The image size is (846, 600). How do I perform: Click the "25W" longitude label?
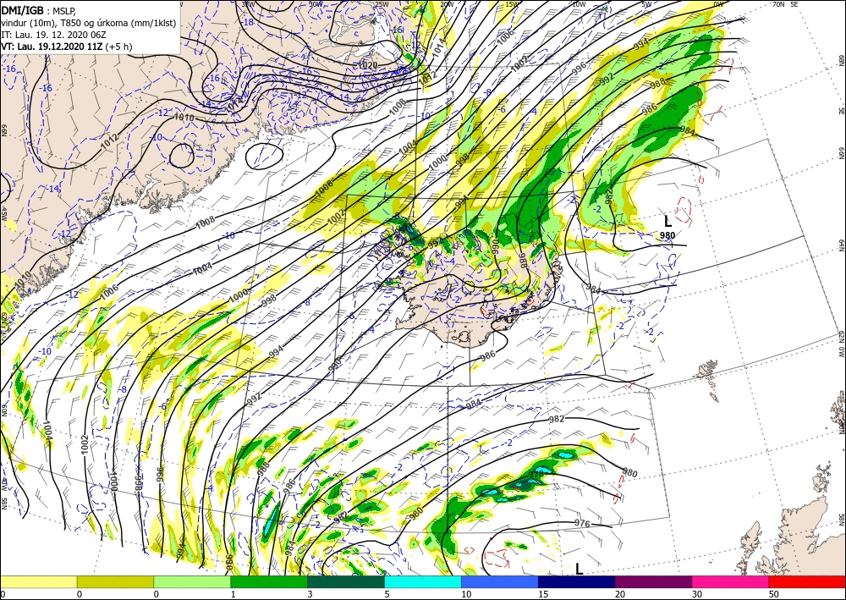pyautogui.click(x=382, y=3)
